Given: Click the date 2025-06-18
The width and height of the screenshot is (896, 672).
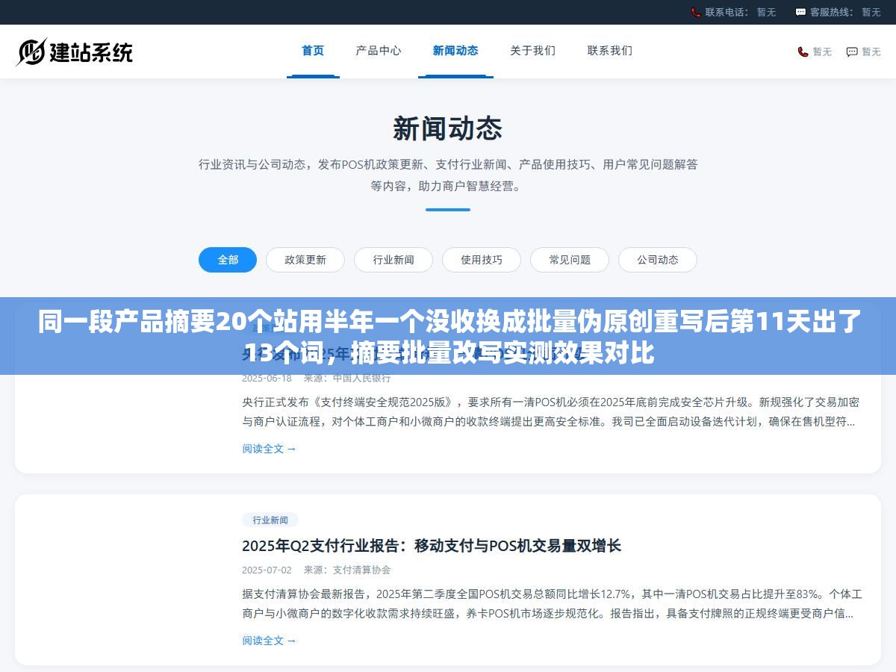Looking at the screenshot, I should coord(267,378).
